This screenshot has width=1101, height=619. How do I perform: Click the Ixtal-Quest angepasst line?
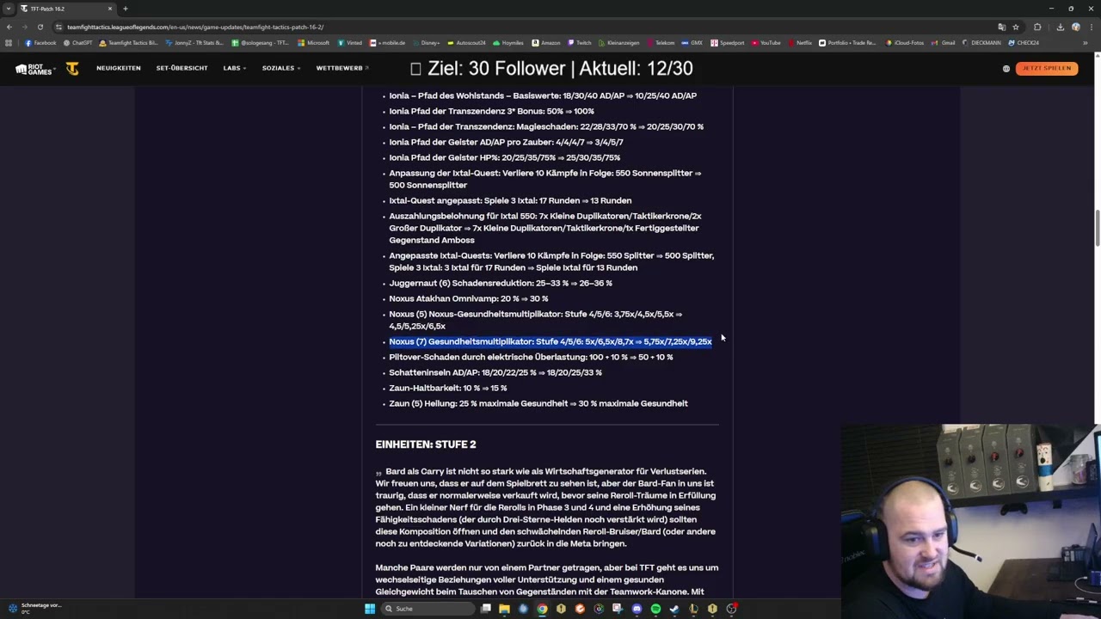(x=510, y=200)
